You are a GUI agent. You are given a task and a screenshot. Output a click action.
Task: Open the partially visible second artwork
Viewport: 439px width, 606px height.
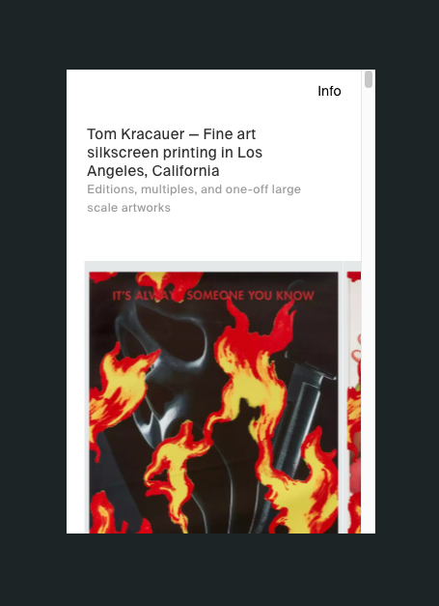[x=354, y=402]
